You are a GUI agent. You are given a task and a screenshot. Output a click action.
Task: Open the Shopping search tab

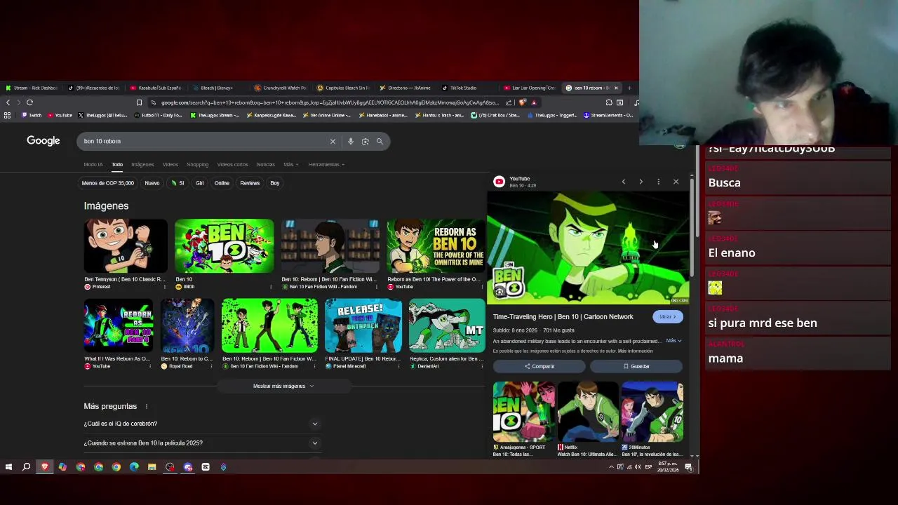[x=197, y=164]
